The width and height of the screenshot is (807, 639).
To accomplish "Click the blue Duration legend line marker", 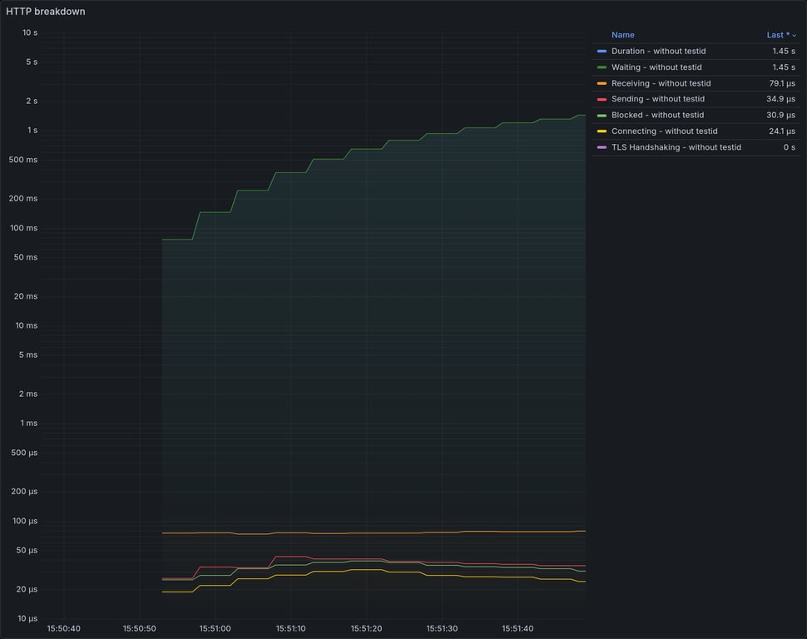I will click(602, 51).
